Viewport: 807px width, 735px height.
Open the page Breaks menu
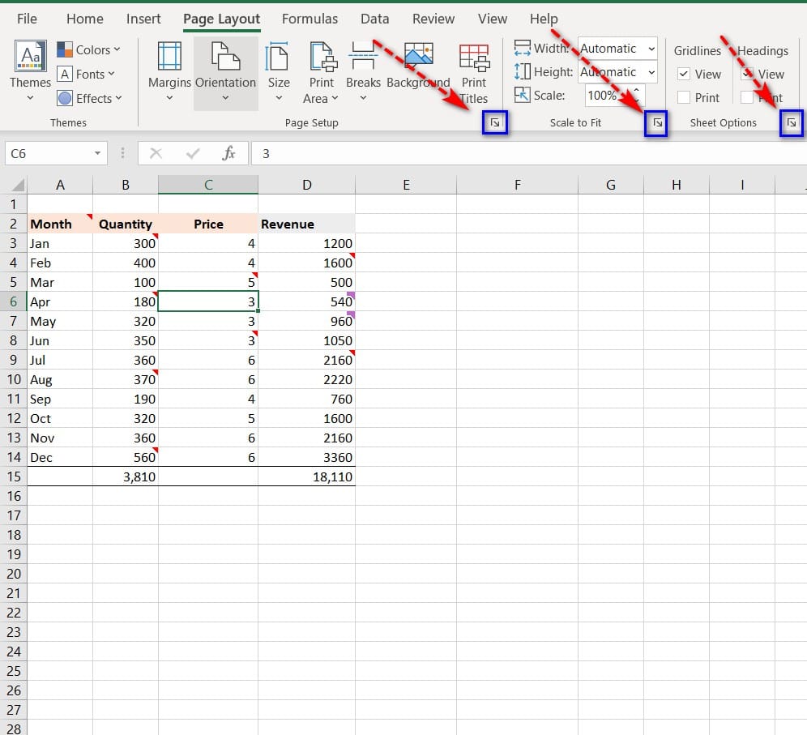[x=363, y=71]
